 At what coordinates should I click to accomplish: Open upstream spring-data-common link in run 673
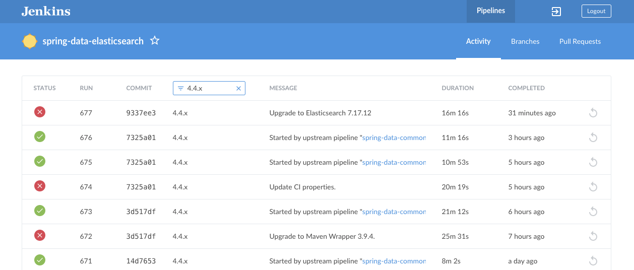tap(394, 212)
